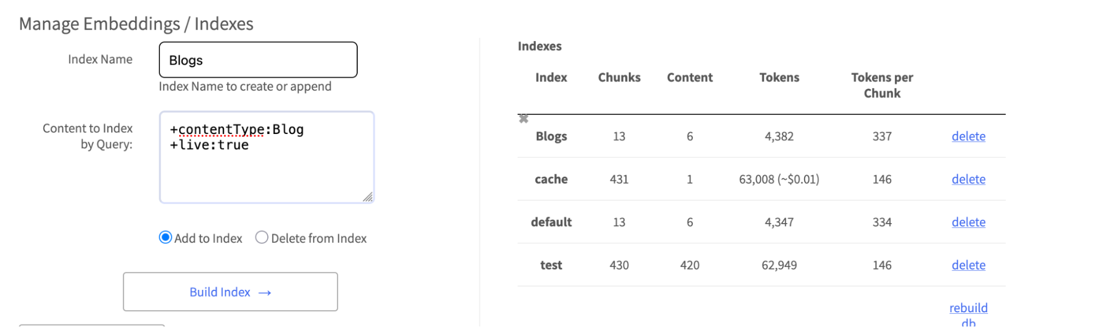Click the small X icon above Blogs row

pyautogui.click(x=524, y=119)
